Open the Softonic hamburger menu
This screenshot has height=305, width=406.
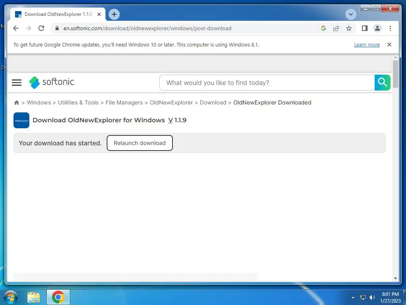pos(17,83)
